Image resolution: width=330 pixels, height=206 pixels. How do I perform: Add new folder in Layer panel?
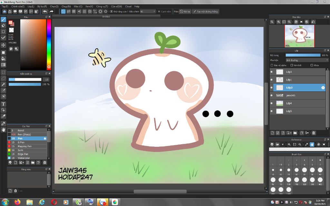click(295, 133)
